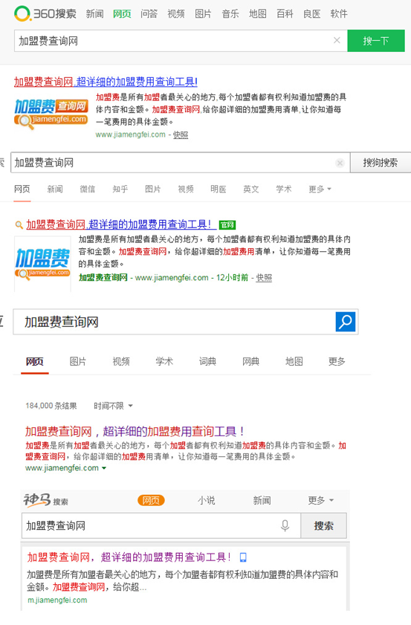Open 视频 tab in Sogou navigation

(x=186, y=189)
